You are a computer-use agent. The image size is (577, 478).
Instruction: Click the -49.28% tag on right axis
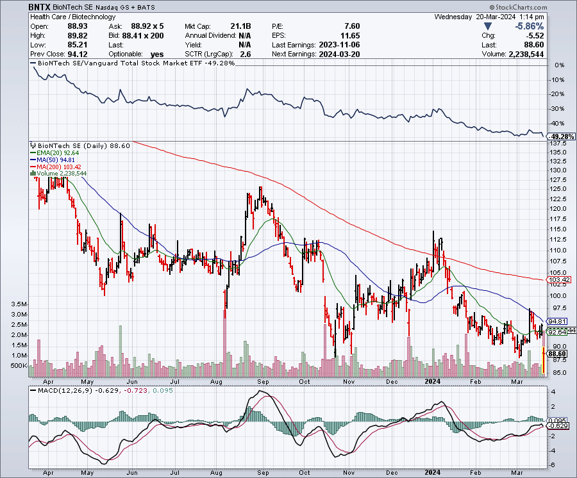click(562, 136)
